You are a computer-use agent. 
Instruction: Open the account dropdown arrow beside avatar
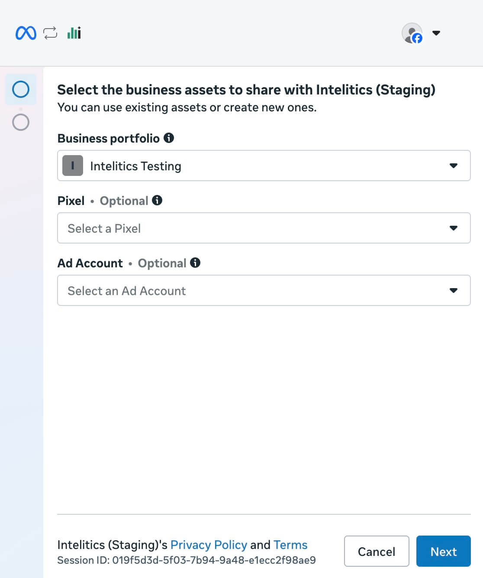[436, 33]
